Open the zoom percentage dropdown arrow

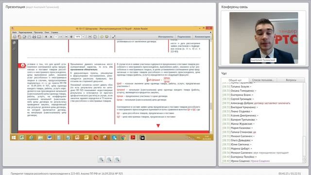point(83,37)
